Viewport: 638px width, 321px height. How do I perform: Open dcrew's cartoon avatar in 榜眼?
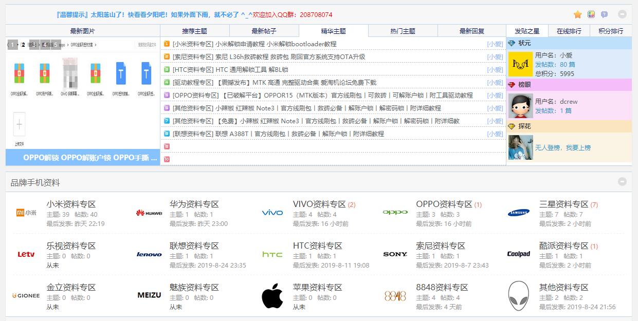click(520, 106)
